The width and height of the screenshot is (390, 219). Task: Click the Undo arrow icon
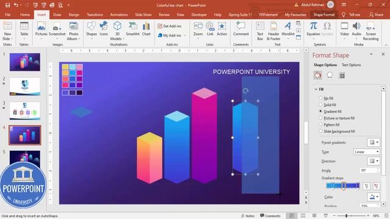click(x=16, y=5)
